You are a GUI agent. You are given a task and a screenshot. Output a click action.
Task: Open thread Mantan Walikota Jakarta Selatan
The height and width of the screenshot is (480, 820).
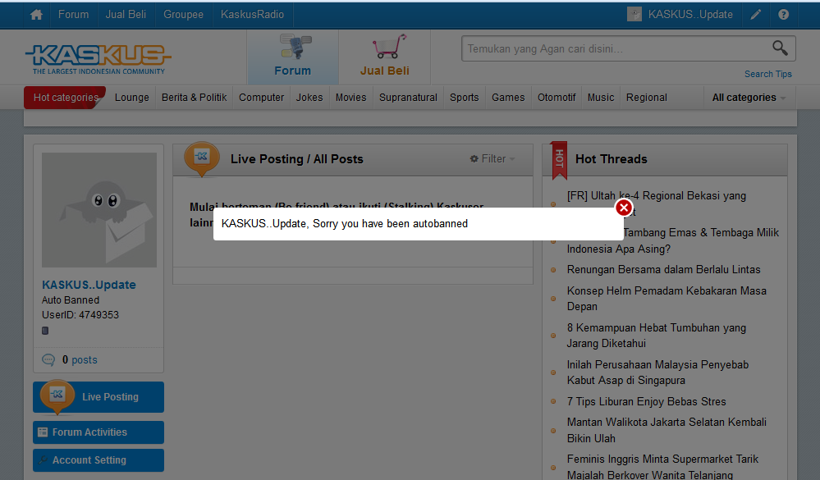667,430
